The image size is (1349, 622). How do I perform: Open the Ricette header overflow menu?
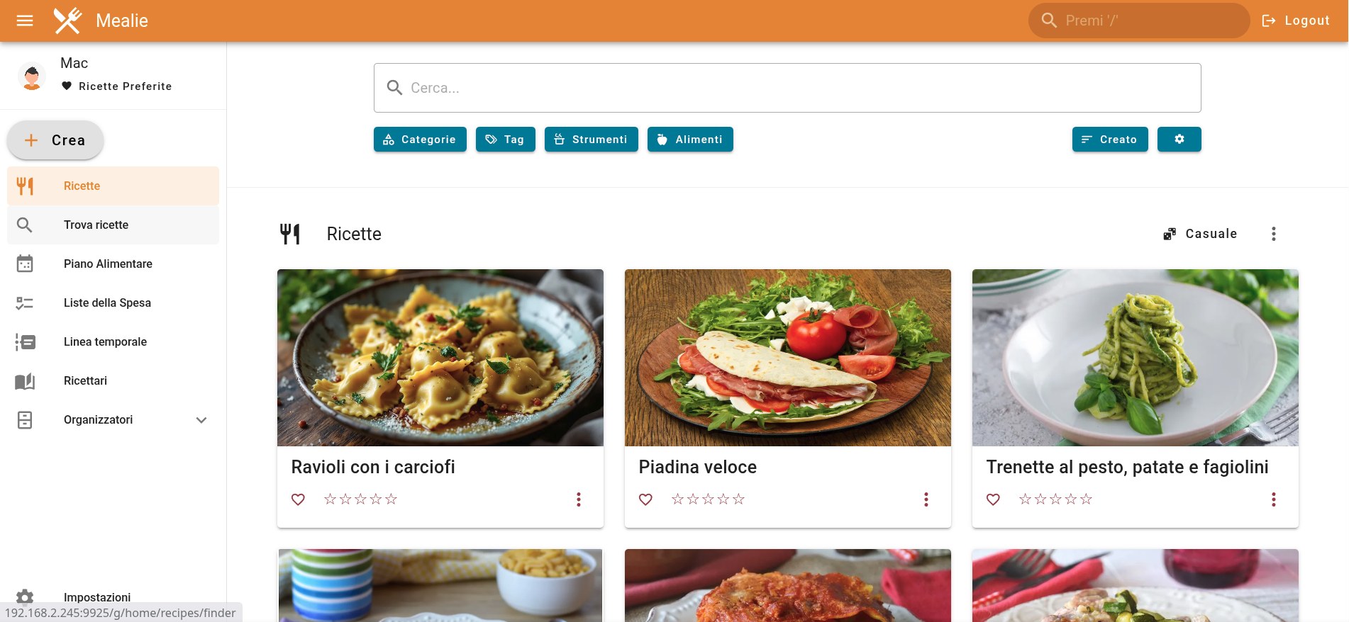(x=1274, y=233)
